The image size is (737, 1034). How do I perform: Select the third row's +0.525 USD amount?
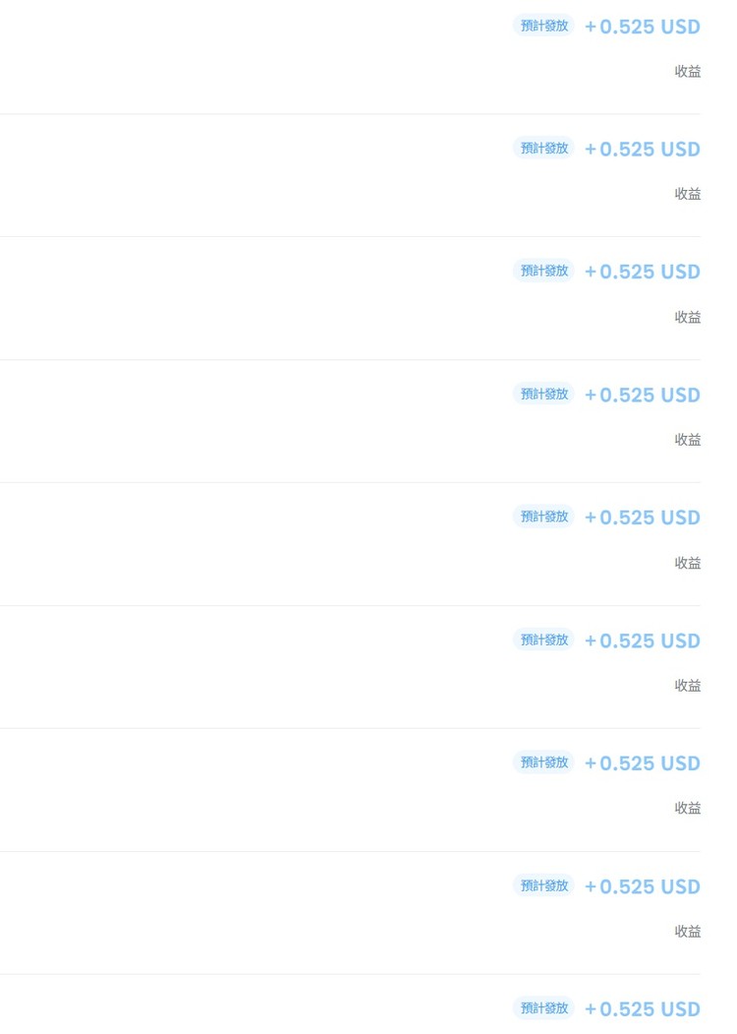coord(643,272)
